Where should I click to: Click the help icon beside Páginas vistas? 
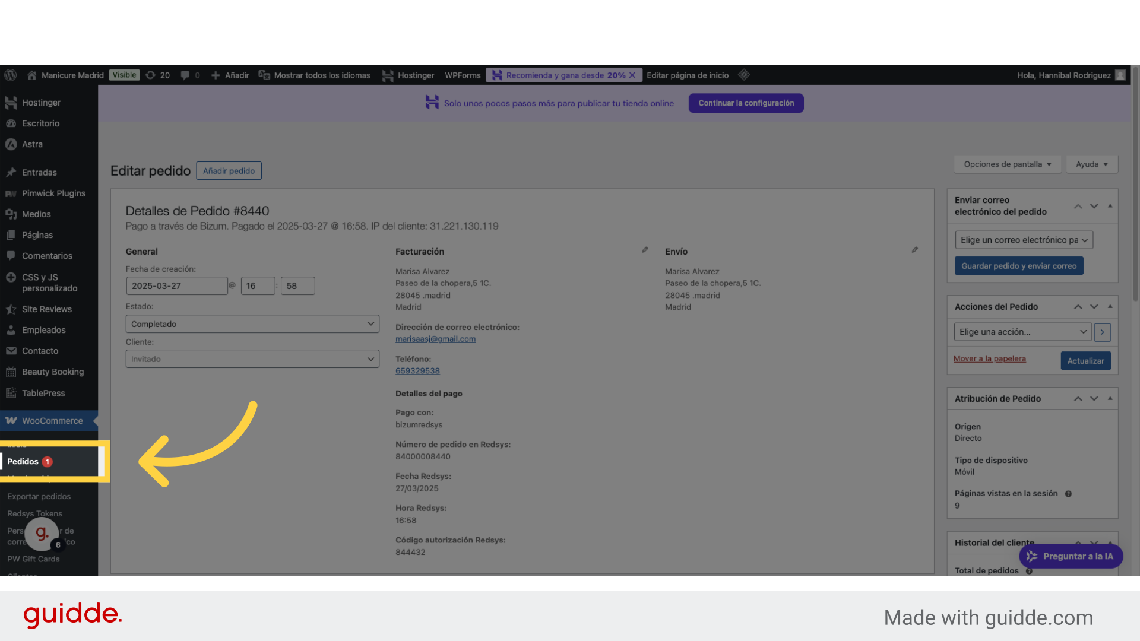1068,494
